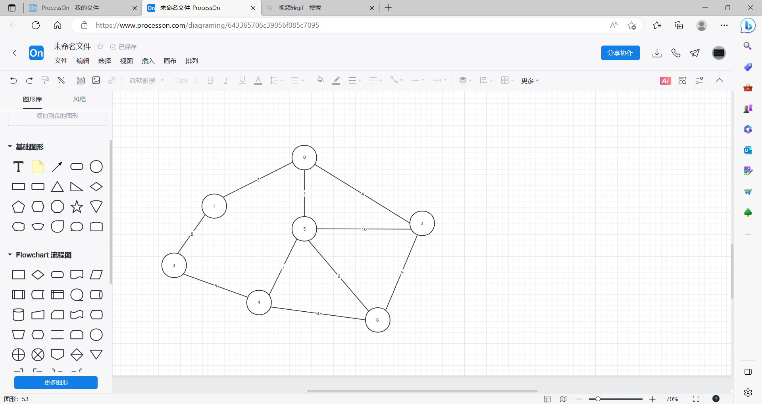
Task: Collapse the 基础图形 shapes section
Action: point(10,147)
